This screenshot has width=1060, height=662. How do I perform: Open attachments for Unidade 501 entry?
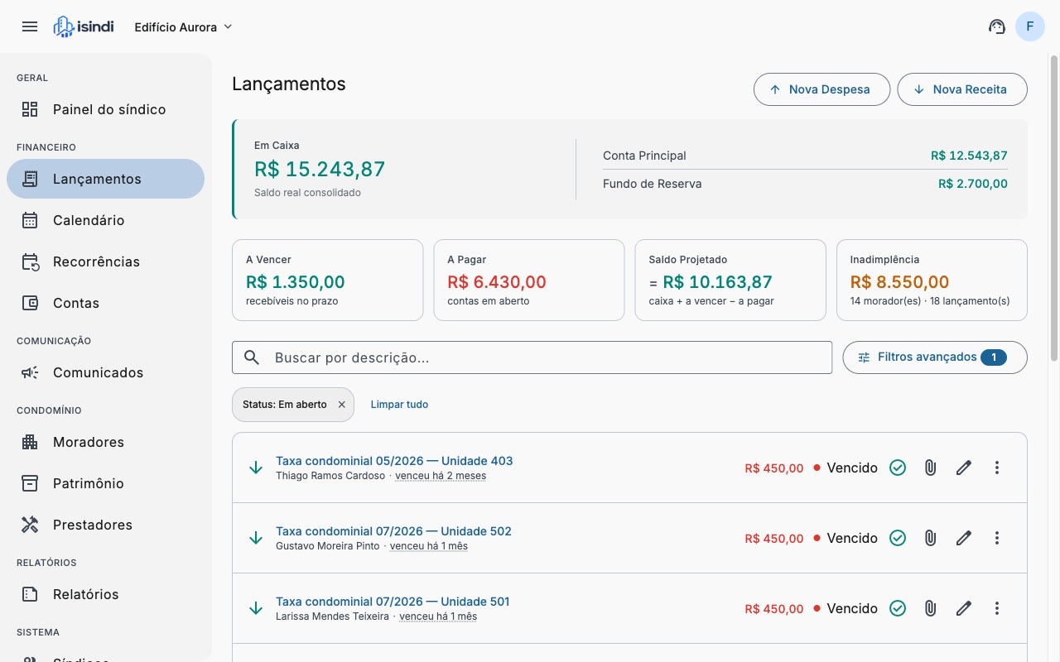click(931, 608)
